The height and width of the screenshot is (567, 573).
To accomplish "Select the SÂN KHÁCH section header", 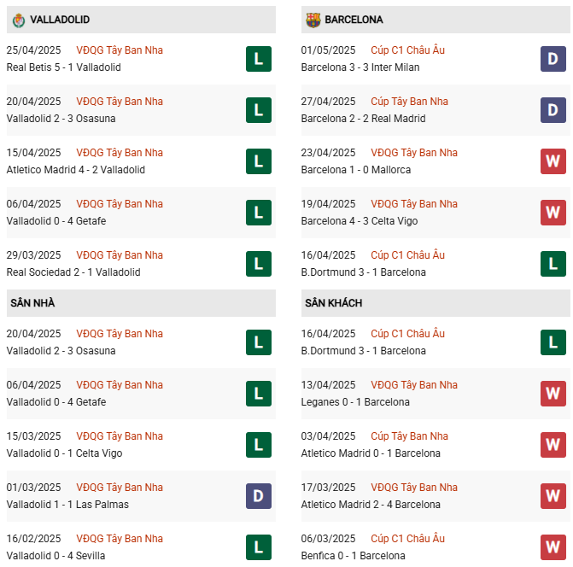I will 436,303.
